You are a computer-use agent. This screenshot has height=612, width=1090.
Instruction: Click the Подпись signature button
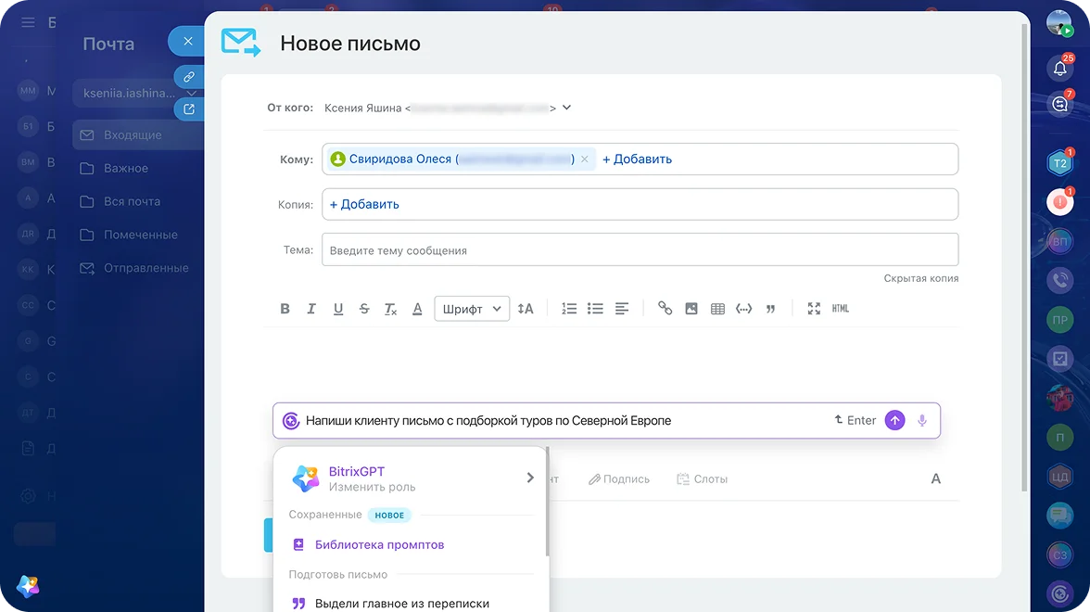tap(619, 479)
